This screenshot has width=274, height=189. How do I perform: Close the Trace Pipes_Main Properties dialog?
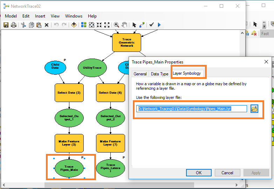[x=266, y=62]
